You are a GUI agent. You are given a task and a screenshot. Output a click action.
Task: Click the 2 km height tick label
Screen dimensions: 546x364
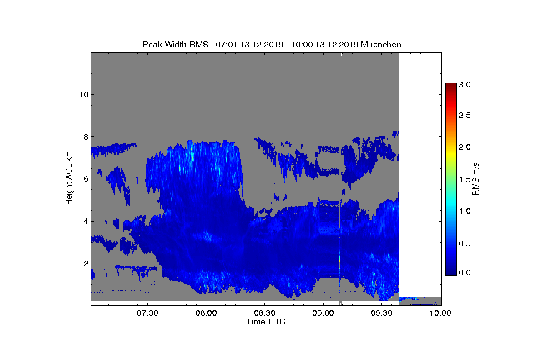click(85, 263)
